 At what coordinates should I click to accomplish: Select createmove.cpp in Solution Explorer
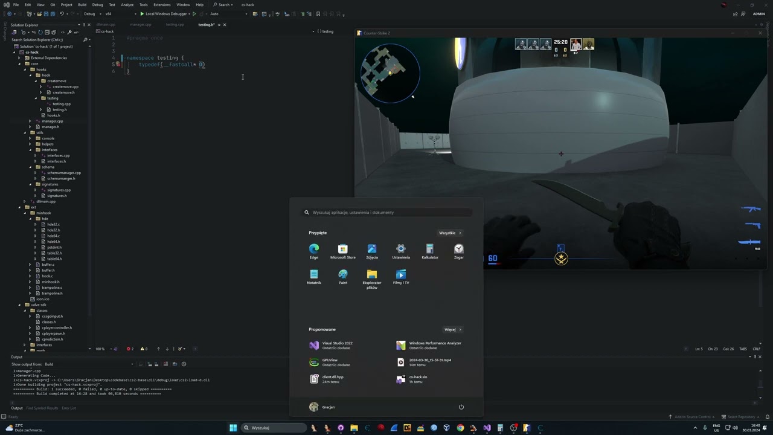65,86
